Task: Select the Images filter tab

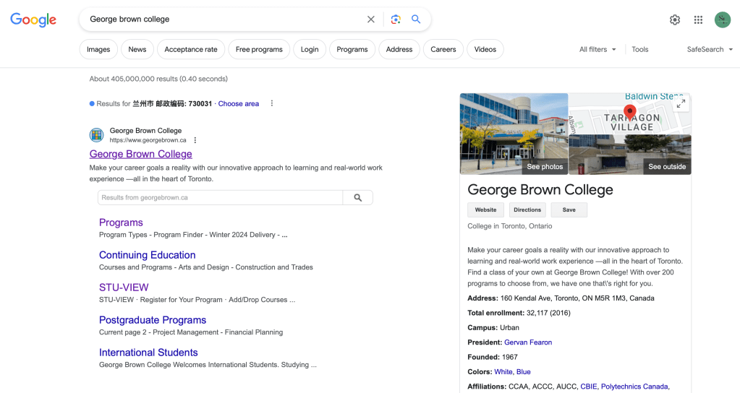Action: click(x=98, y=49)
